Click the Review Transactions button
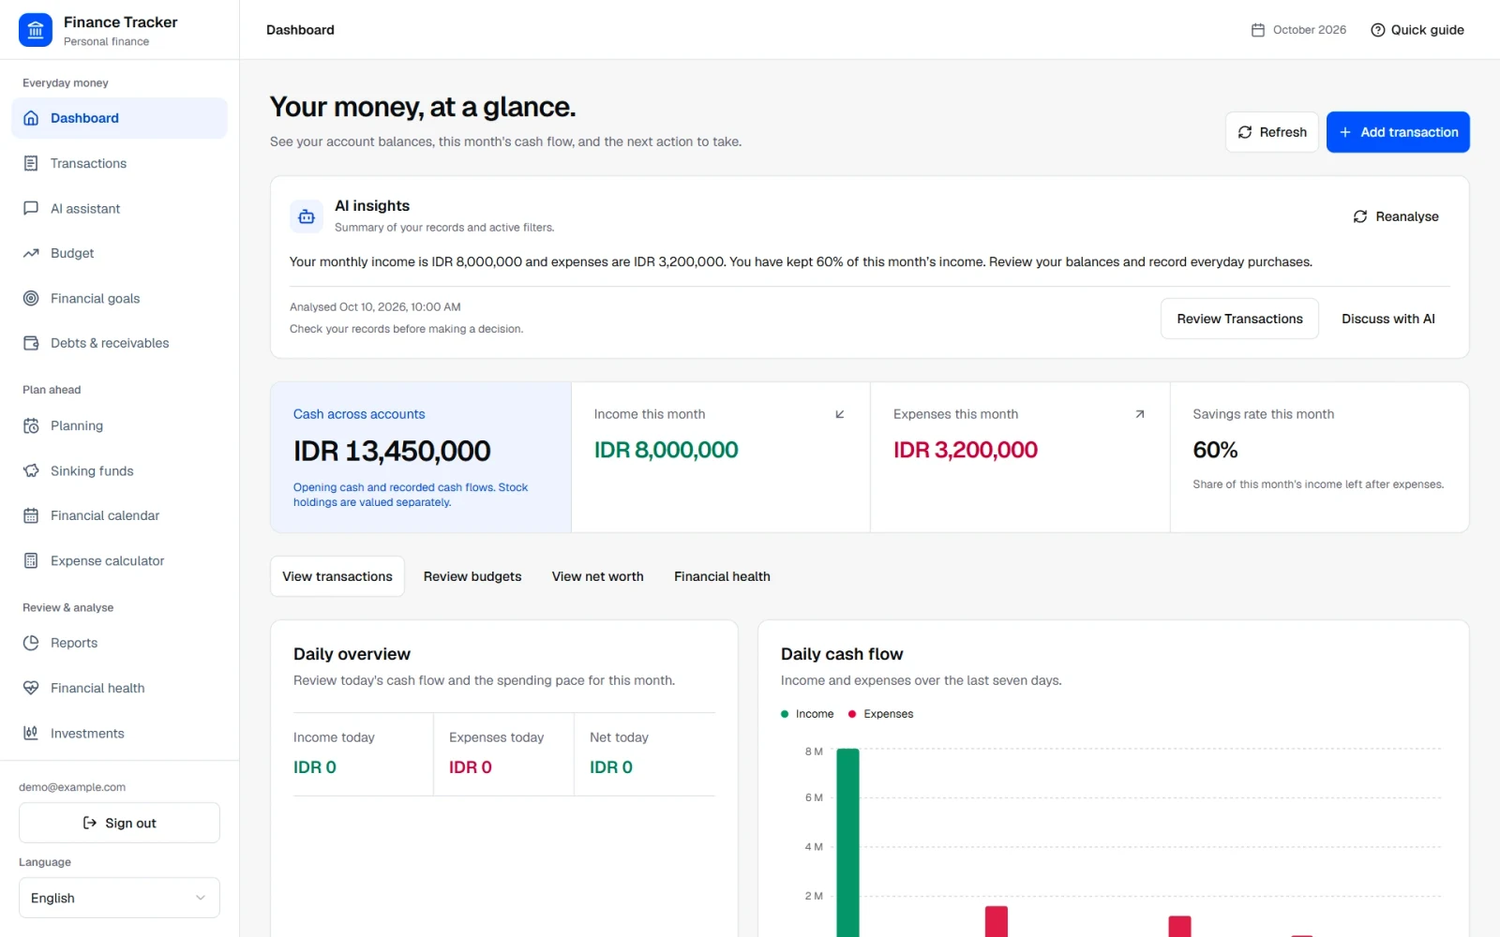The image size is (1500, 937). click(1239, 319)
